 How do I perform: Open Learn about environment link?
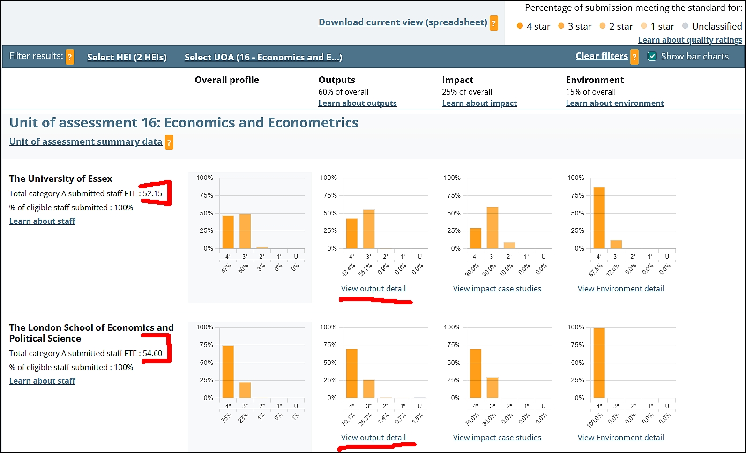point(614,103)
